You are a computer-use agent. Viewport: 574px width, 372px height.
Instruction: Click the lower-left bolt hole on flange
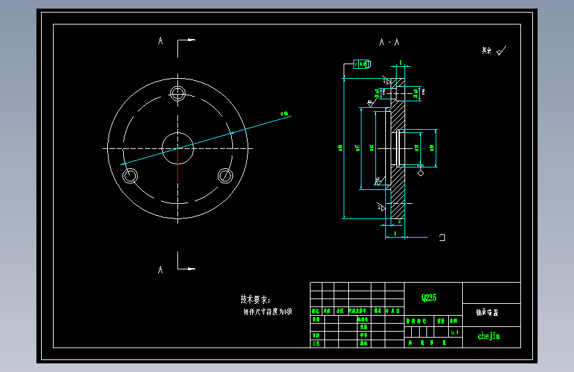coord(130,176)
